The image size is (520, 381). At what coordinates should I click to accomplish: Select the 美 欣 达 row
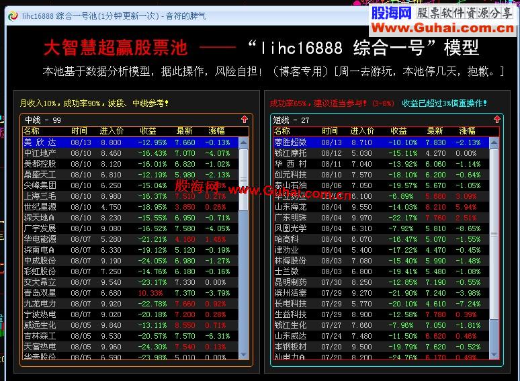click(130, 142)
